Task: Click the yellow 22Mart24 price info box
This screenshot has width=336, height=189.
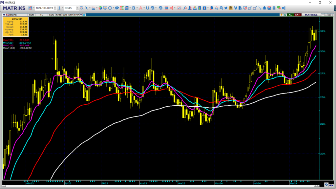Action: click(16, 27)
